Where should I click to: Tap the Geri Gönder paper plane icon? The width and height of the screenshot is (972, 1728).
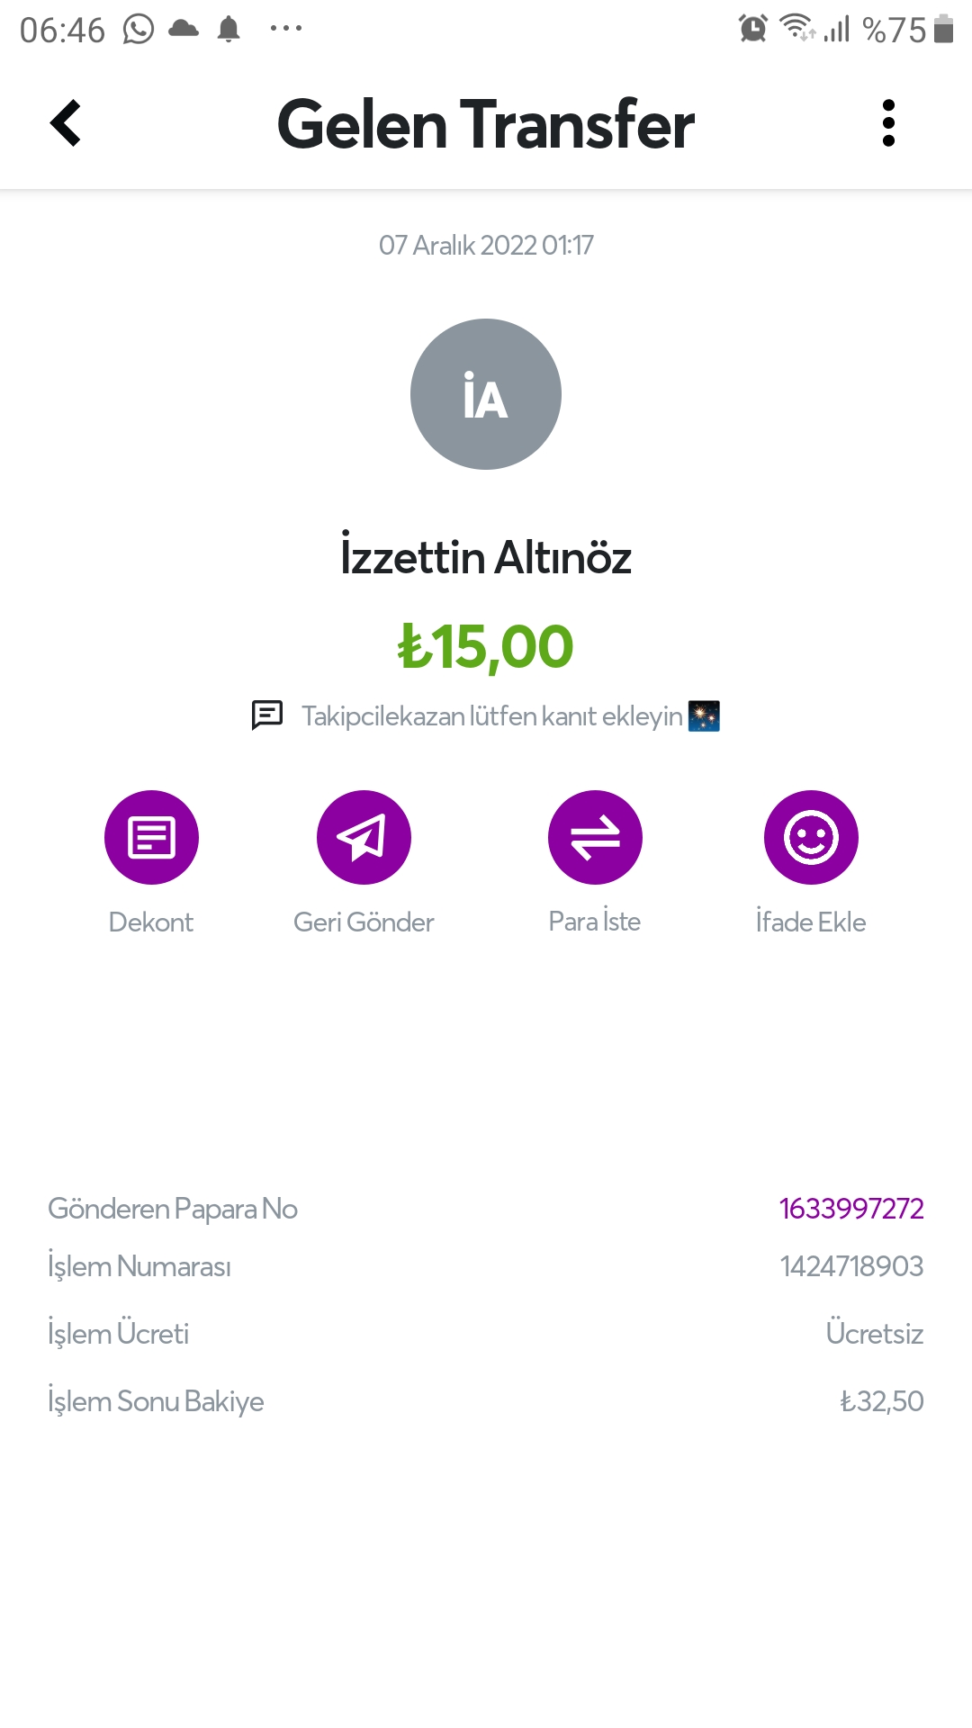click(364, 837)
